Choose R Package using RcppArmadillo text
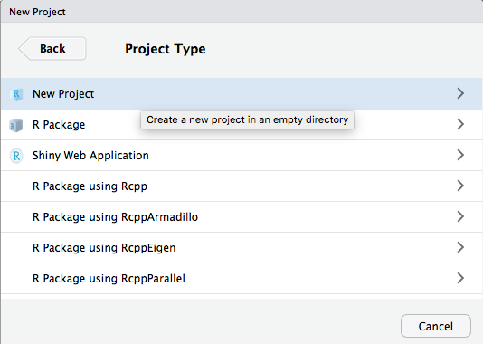Viewport: 483px width, 344px height. point(115,217)
